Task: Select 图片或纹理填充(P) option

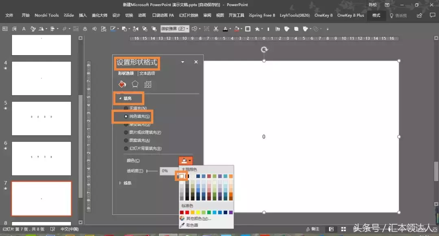Action: click(x=143, y=132)
